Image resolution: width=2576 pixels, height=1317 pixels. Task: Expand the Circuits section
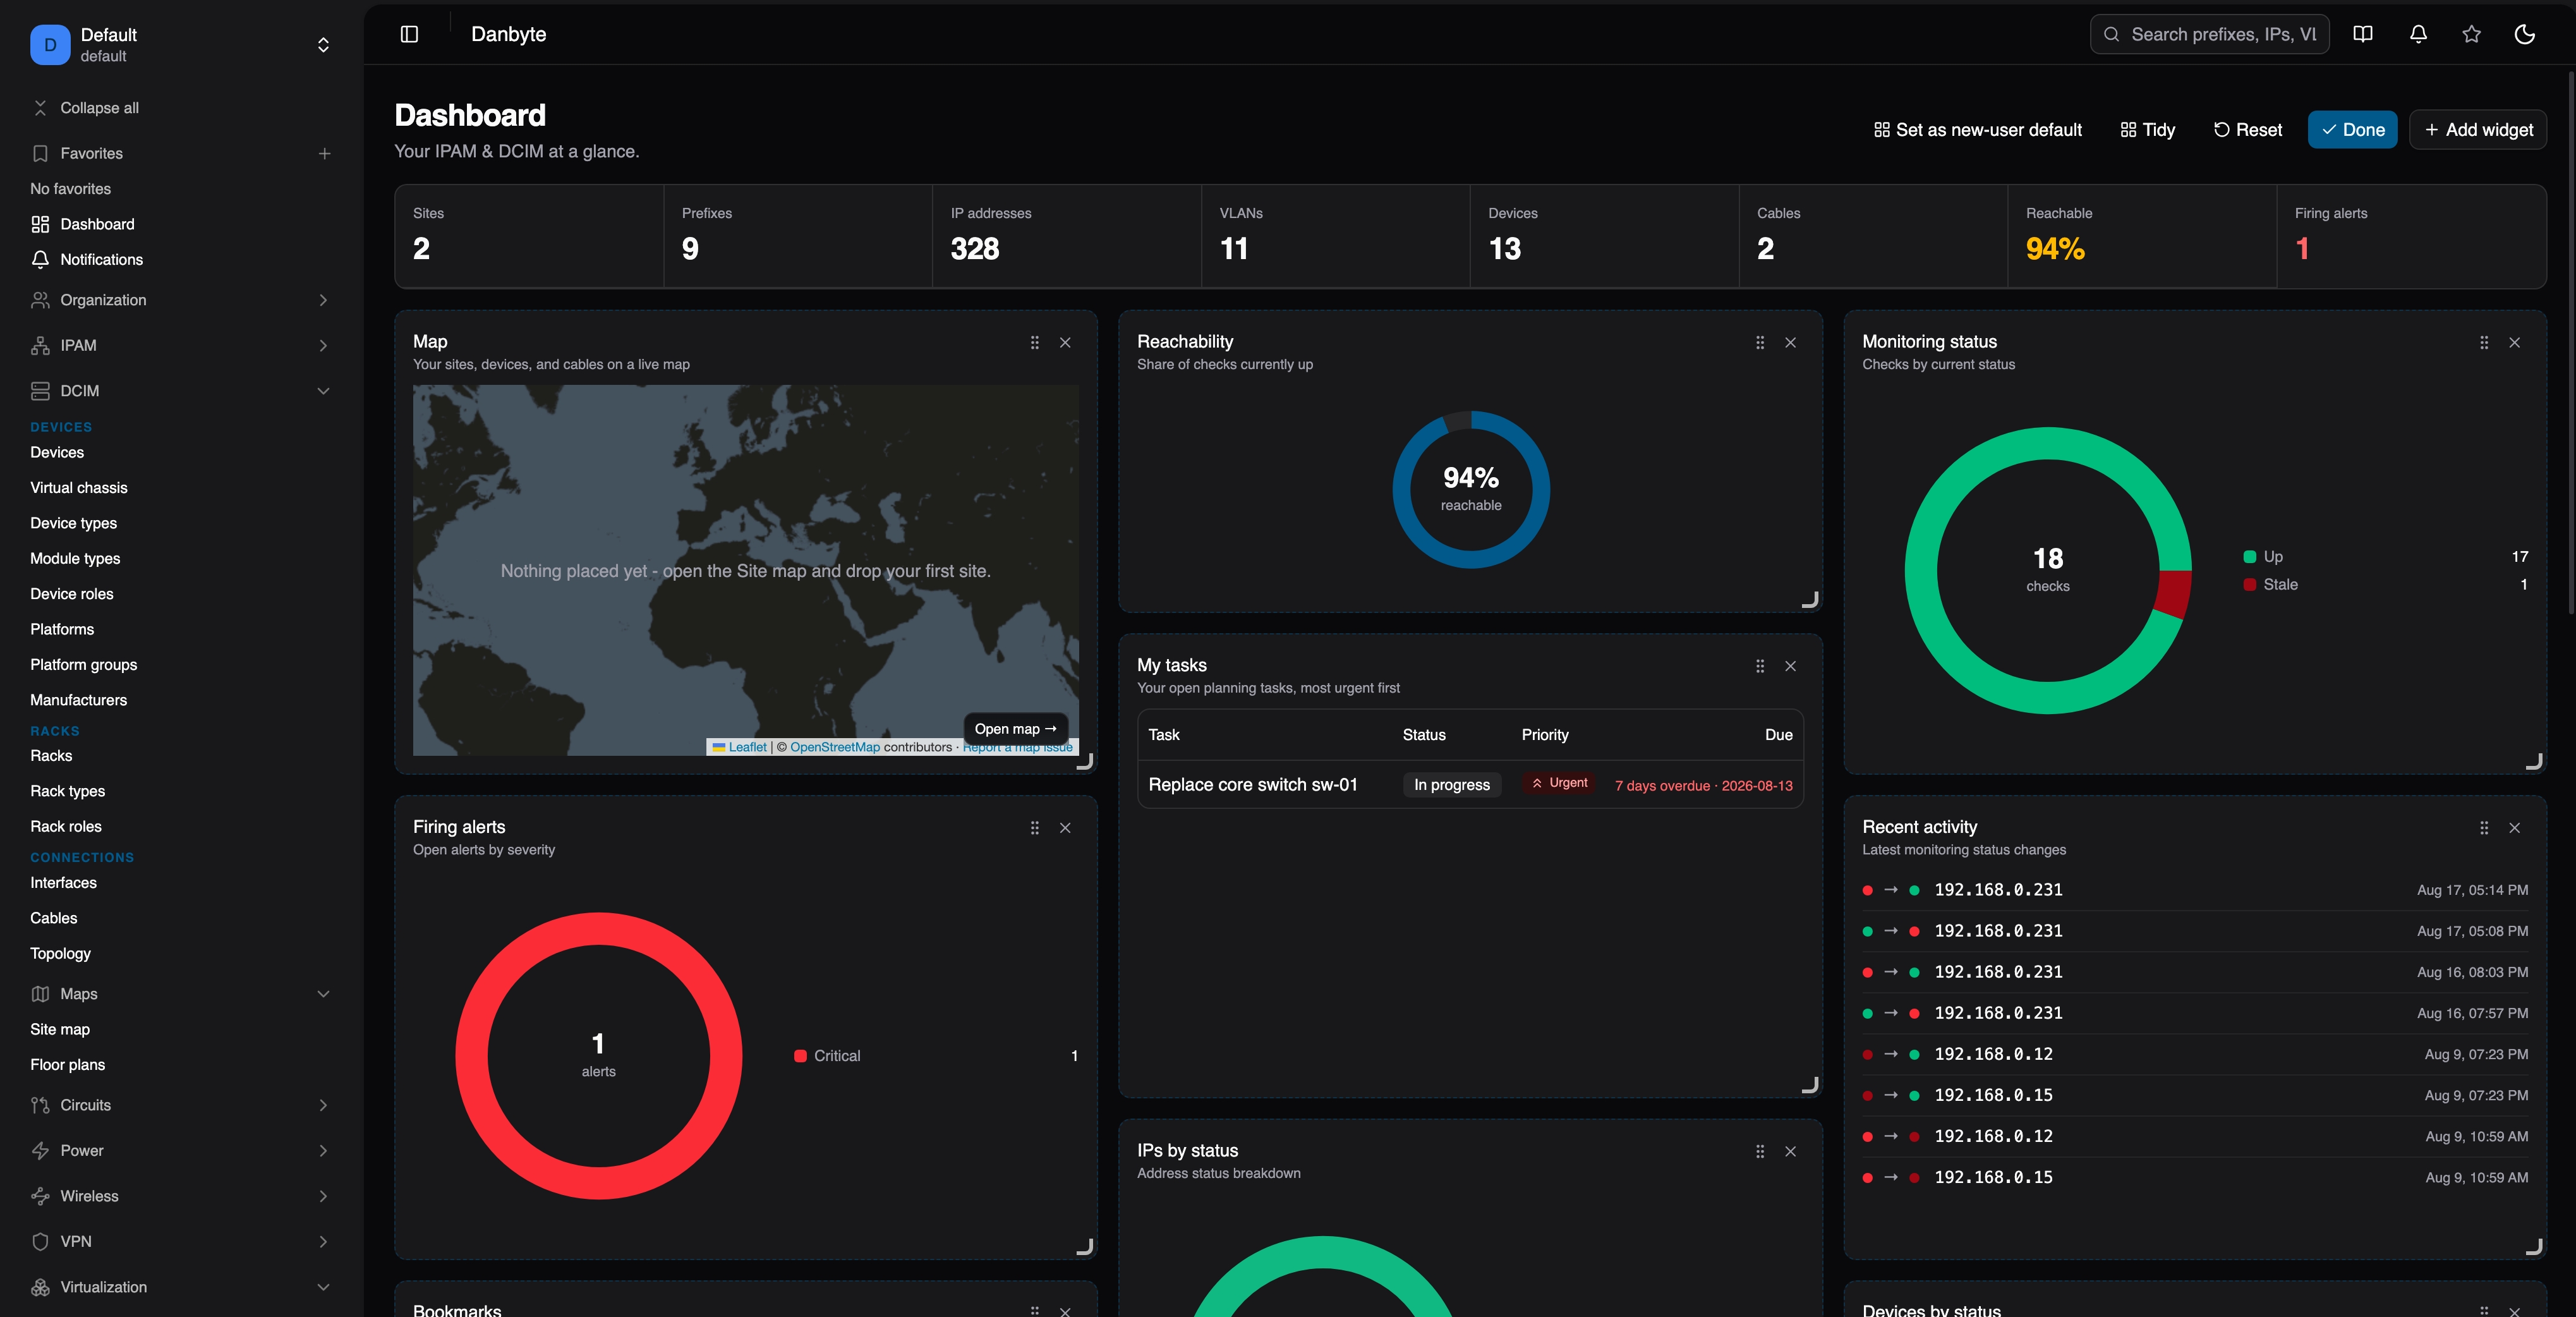181,1105
